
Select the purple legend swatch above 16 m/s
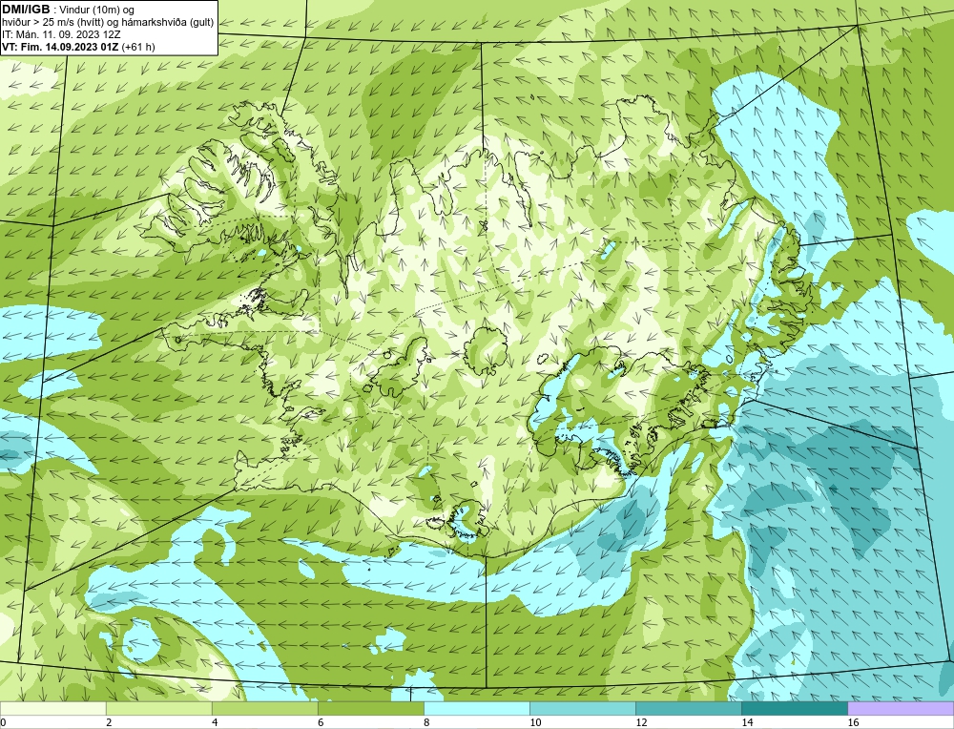tap(901, 708)
